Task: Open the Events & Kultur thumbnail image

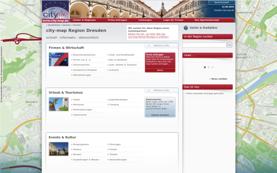Action: (x=59, y=149)
